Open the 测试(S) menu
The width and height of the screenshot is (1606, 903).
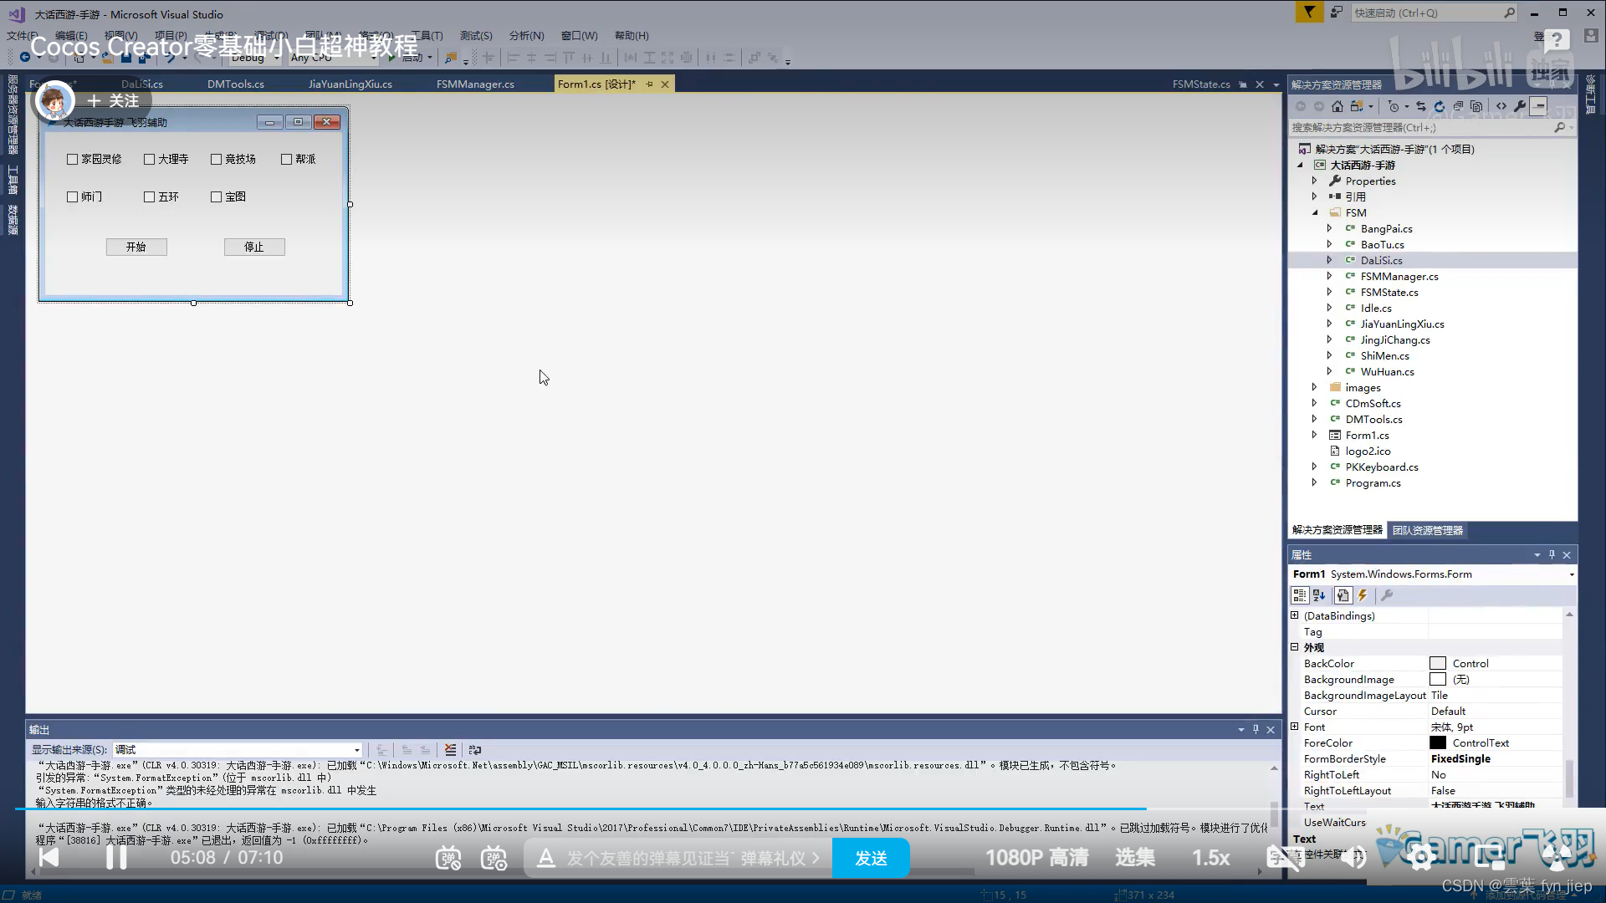476,36
